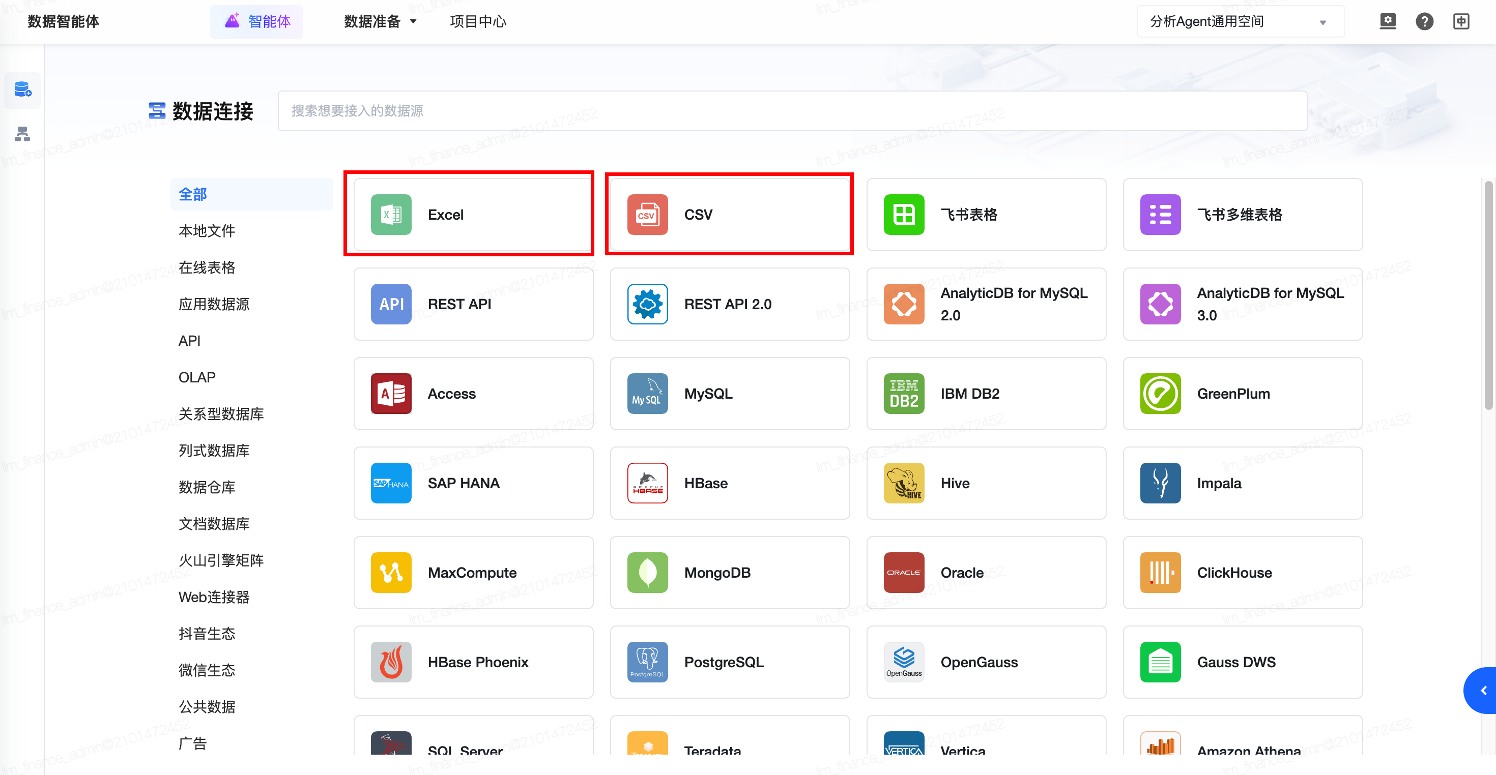This screenshot has height=775, width=1496.
Task: Click the SAP HANA icon
Action: coord(391,483)
